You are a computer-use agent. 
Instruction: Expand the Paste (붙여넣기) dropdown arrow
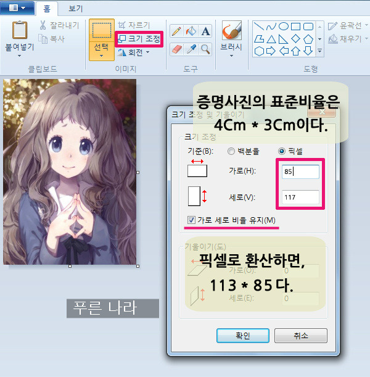pos(20,56)
